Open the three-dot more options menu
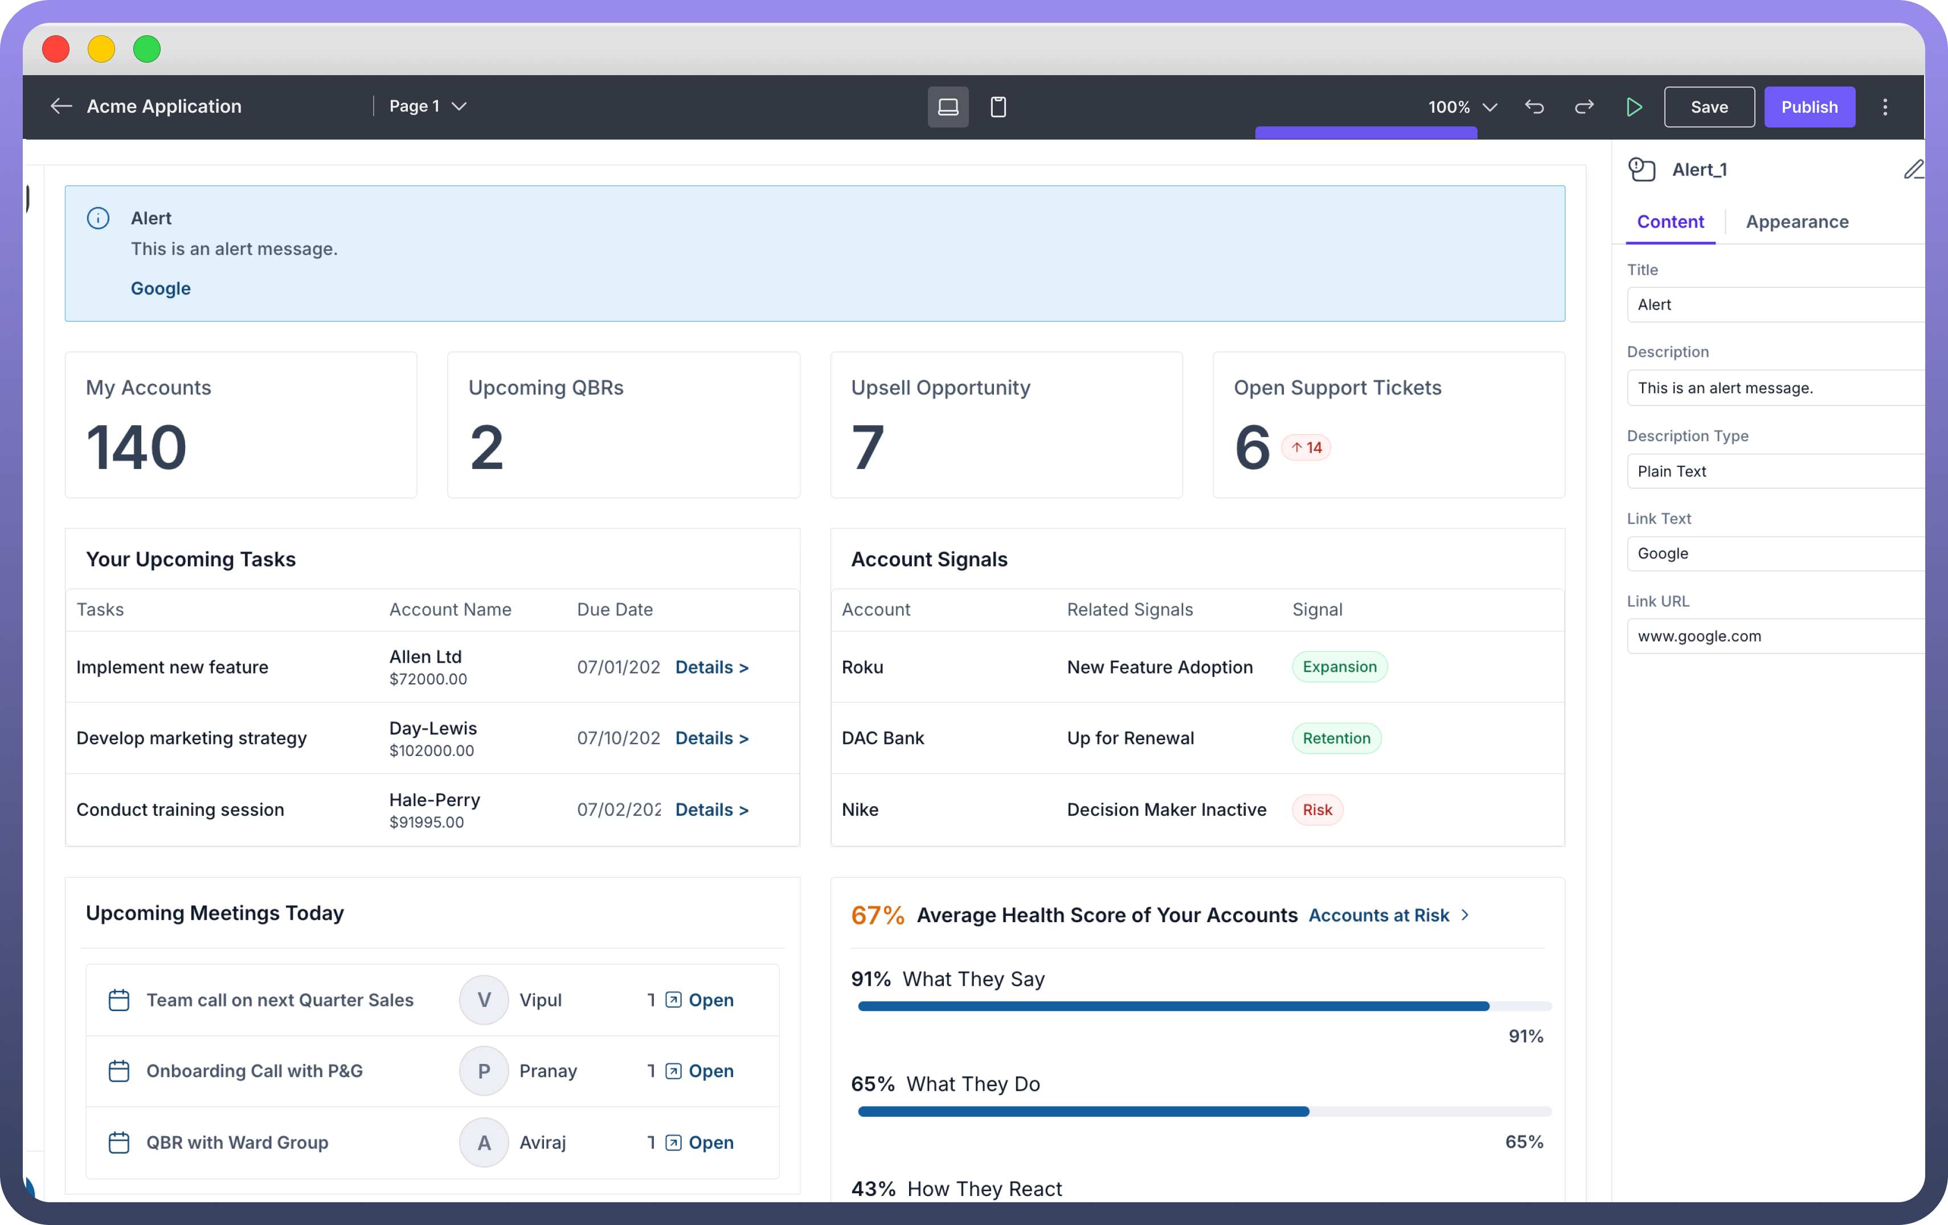The width and height of the screenshot is (1948, 1225). tap(1885, 107)
